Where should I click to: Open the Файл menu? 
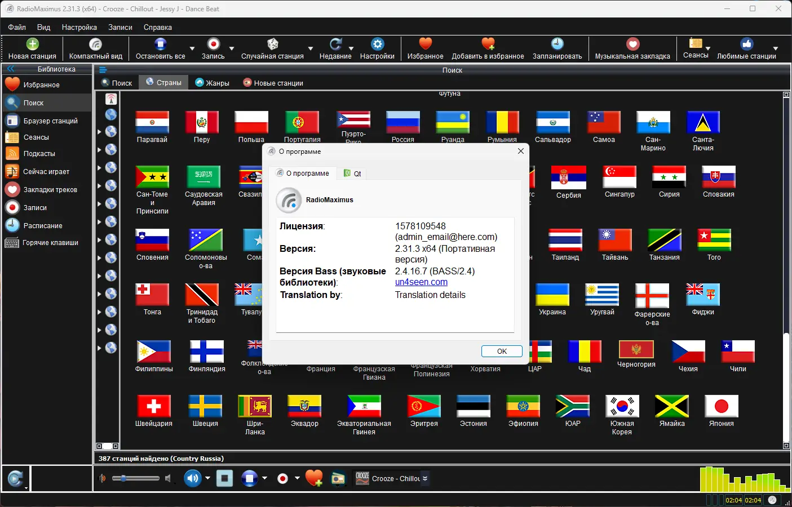17,27
